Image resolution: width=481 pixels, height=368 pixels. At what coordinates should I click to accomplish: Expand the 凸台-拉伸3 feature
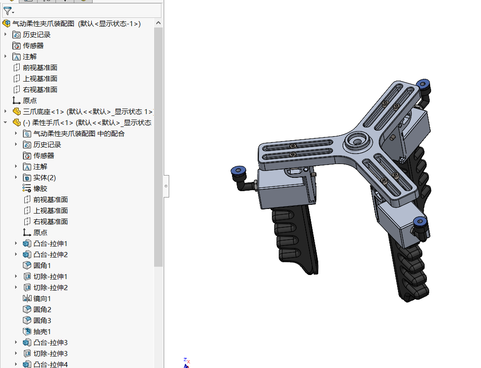(x=16, y=342)
